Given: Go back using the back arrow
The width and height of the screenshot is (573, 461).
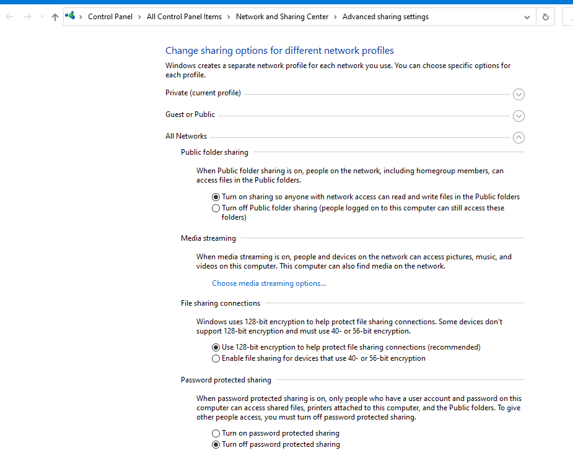Looking at the screenshot, I should click(10, 17).
